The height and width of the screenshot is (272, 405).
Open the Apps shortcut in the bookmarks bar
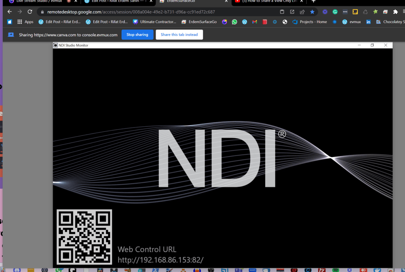25,22
